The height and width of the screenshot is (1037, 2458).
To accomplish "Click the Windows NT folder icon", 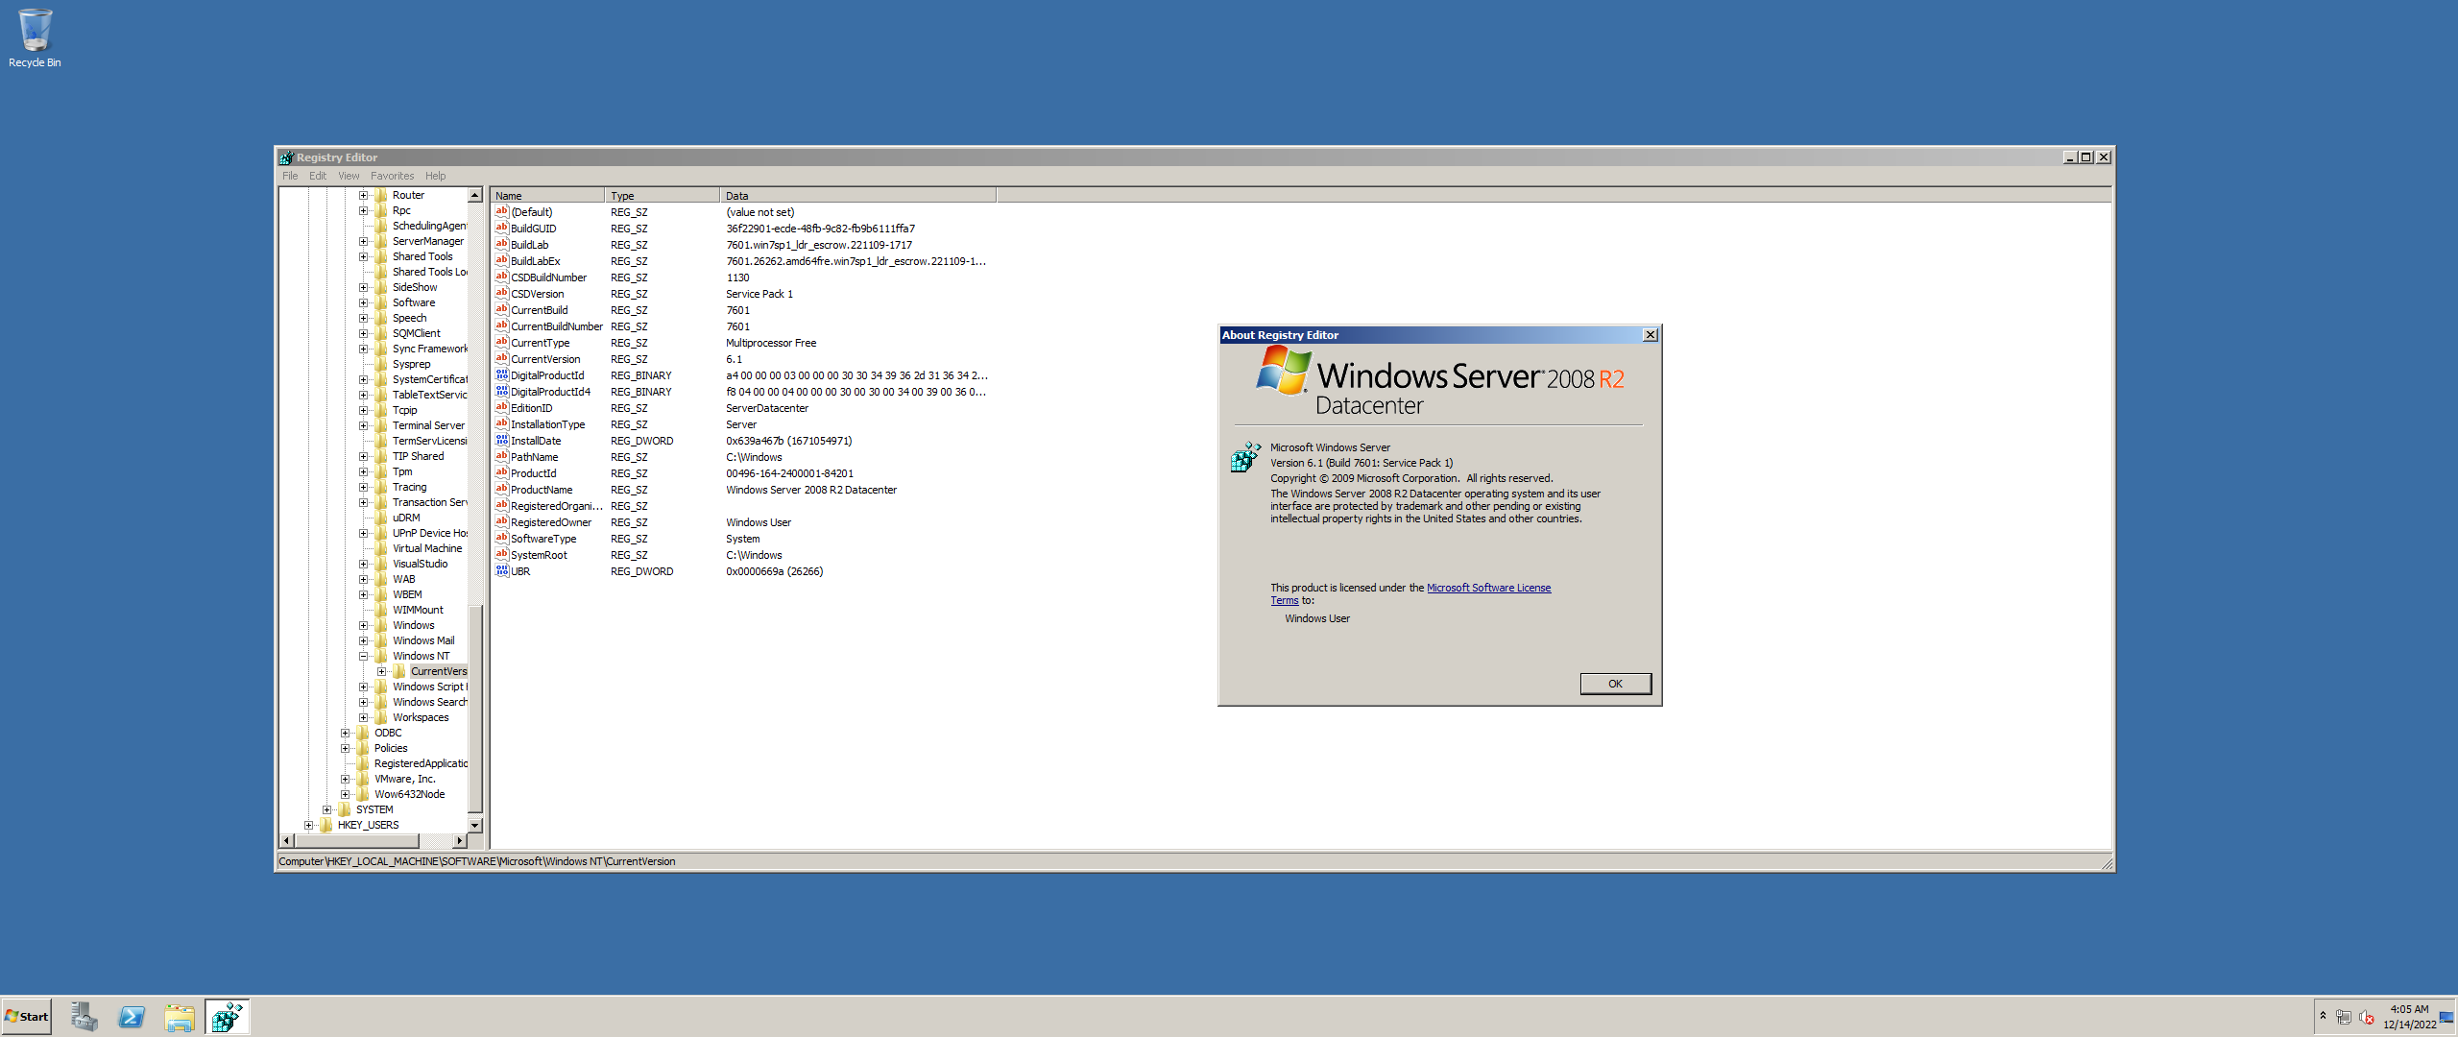I will (381, 656).
